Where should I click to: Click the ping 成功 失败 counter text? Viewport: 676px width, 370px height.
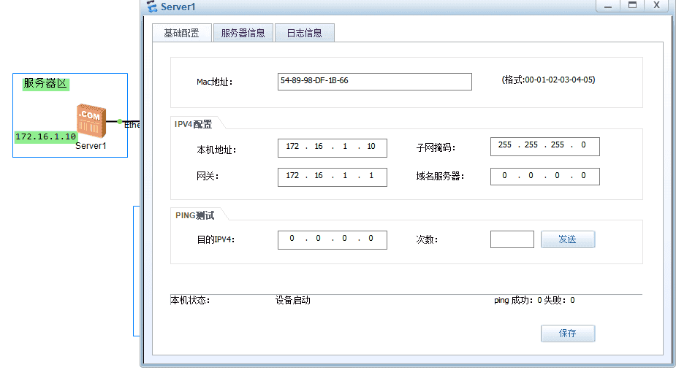coord(534,300)
